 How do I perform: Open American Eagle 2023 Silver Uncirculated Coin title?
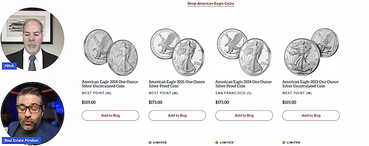310,84
